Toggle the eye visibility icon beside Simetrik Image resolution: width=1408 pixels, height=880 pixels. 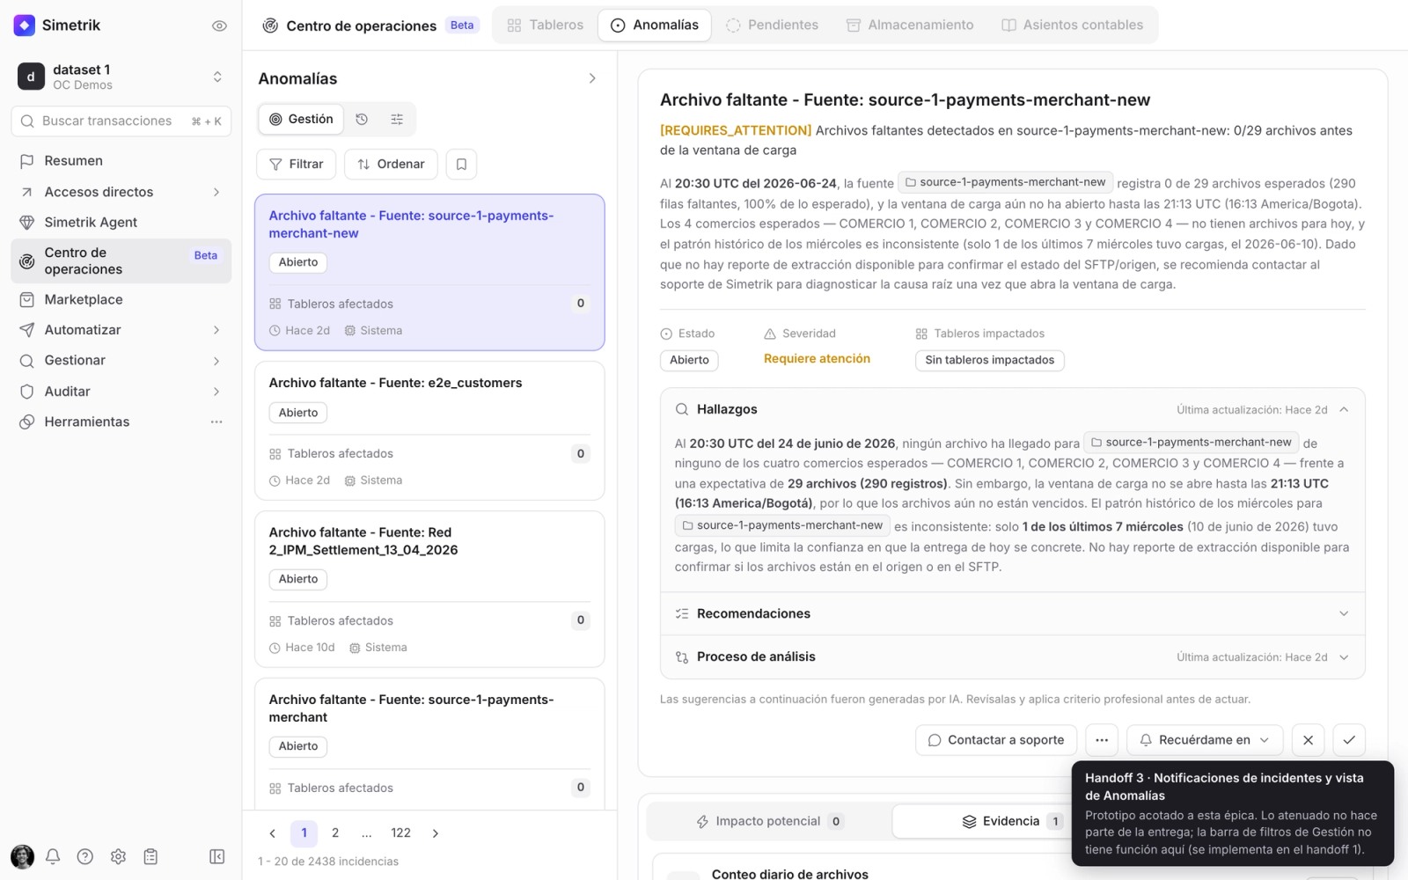219,26
